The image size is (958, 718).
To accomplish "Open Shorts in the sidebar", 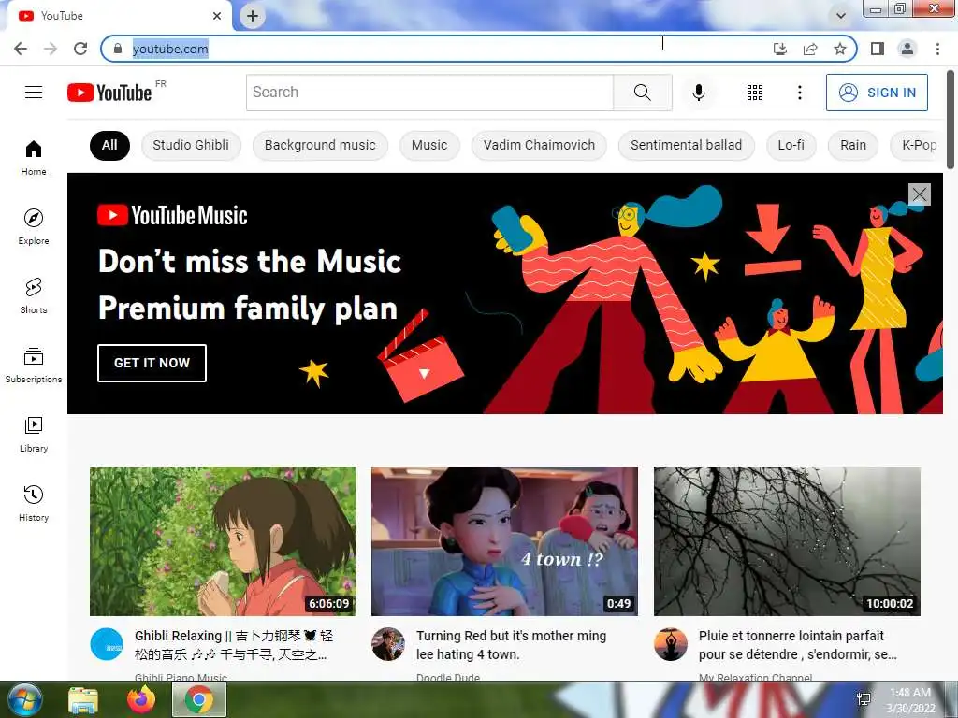I will (34, 295).
